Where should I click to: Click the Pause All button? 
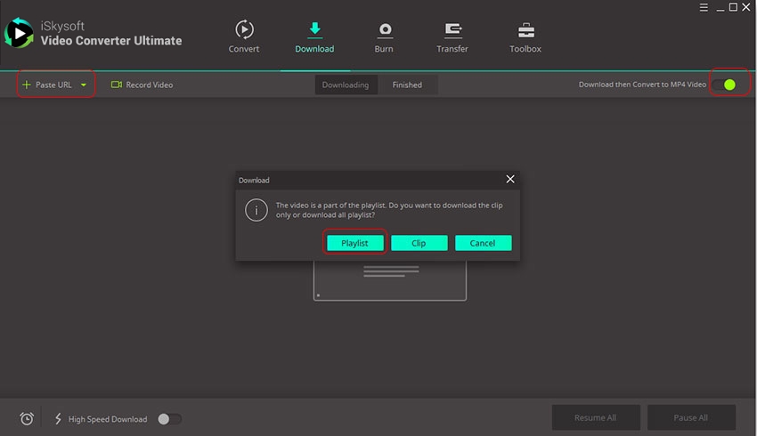pyautogui.click(x=691, y=417)
